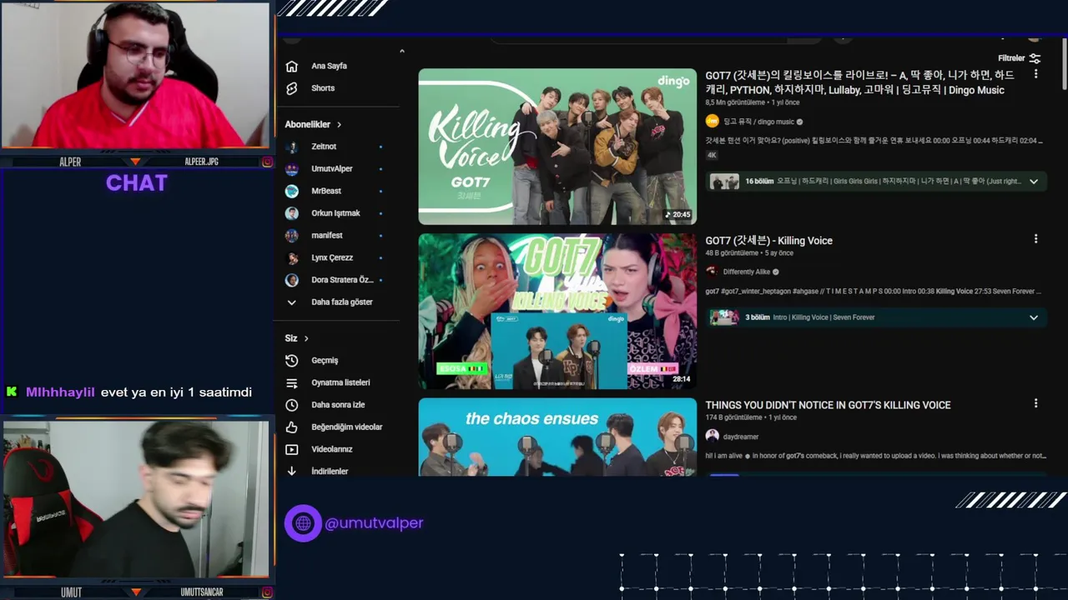
Task: Open the Orkun Işıtmak channel avatar
Action: pos(292,213)
